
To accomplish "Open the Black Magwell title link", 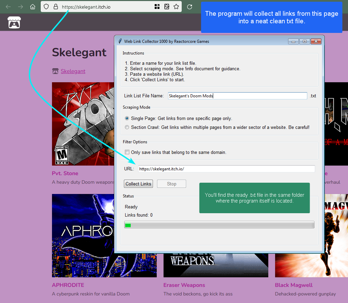I will click(x=294, y=285).
